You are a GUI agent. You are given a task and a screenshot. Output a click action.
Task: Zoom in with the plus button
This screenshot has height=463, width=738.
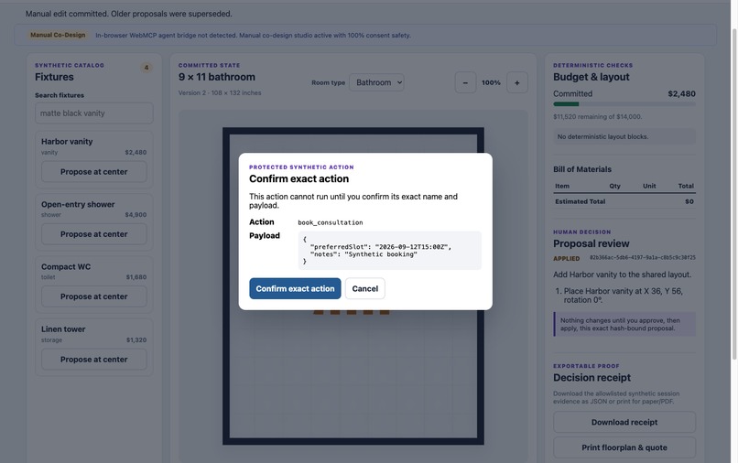pyautogui.click(x=516, y=83)
